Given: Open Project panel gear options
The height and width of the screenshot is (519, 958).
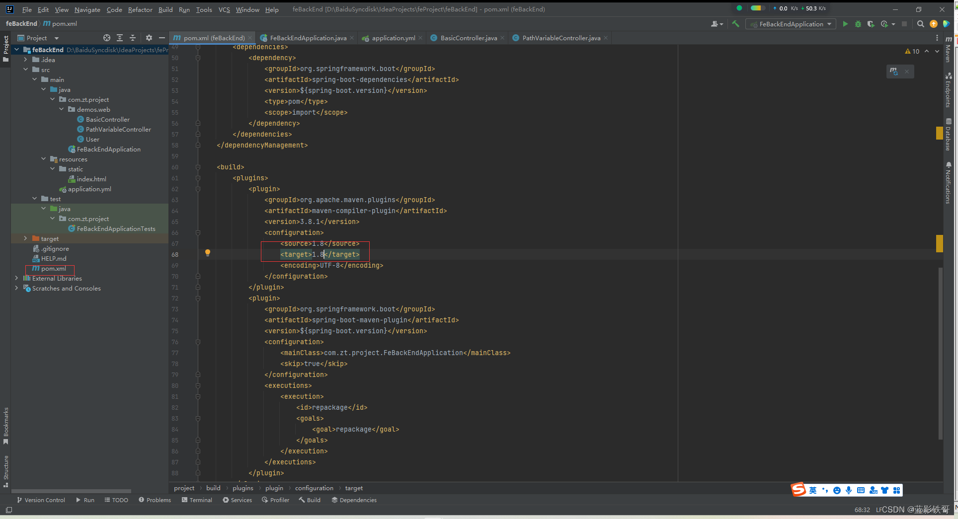Looking at the screenshot, I should pos(149,38).
